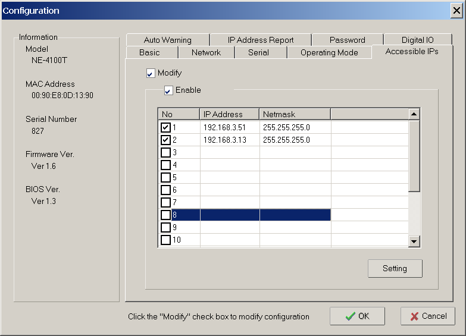The width and height of the screenshot is (466, 336).
Task: Check the row 6 checkbox
Action: point(165,190)
